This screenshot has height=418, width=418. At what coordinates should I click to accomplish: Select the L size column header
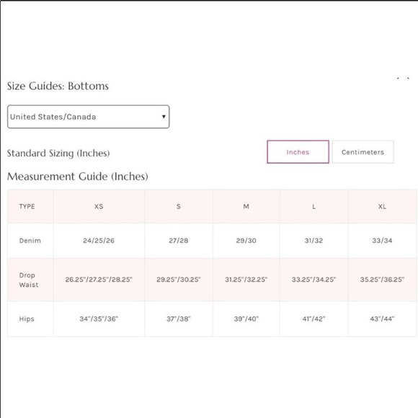313,207
